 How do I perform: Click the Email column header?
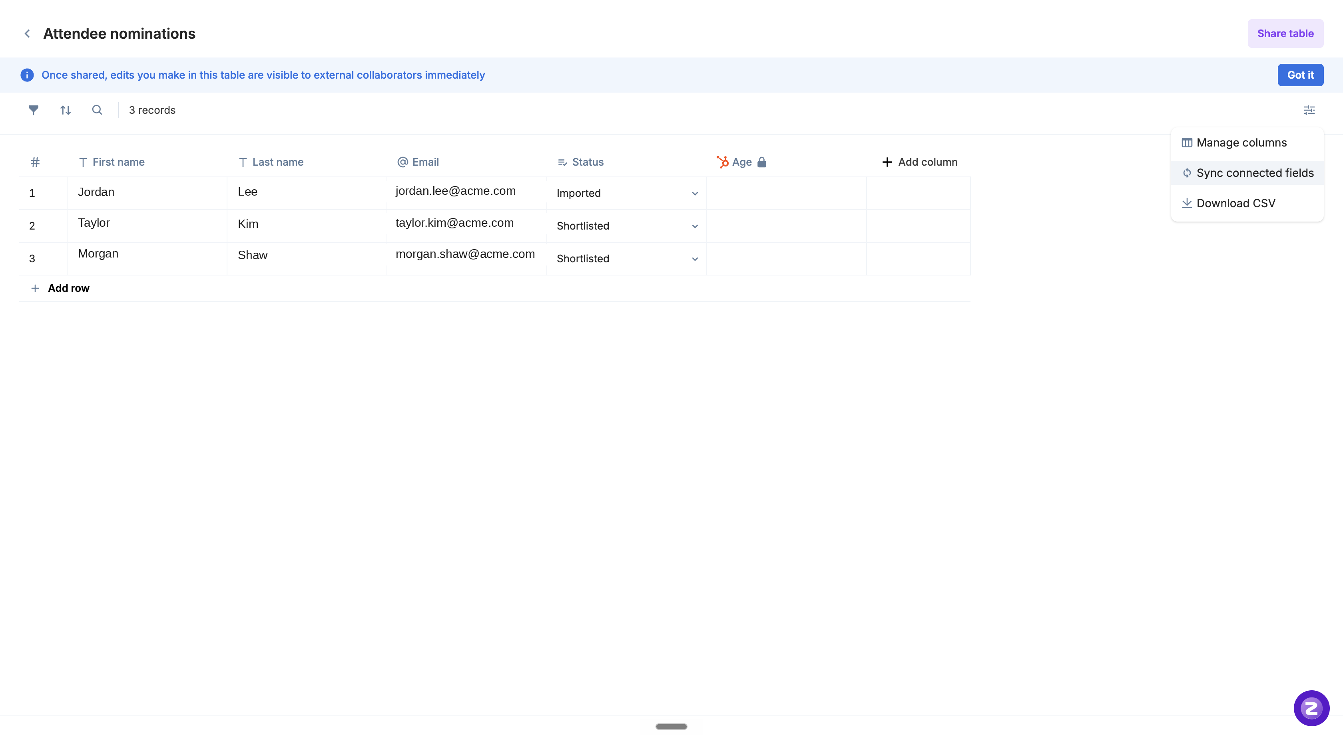(425, 162)
